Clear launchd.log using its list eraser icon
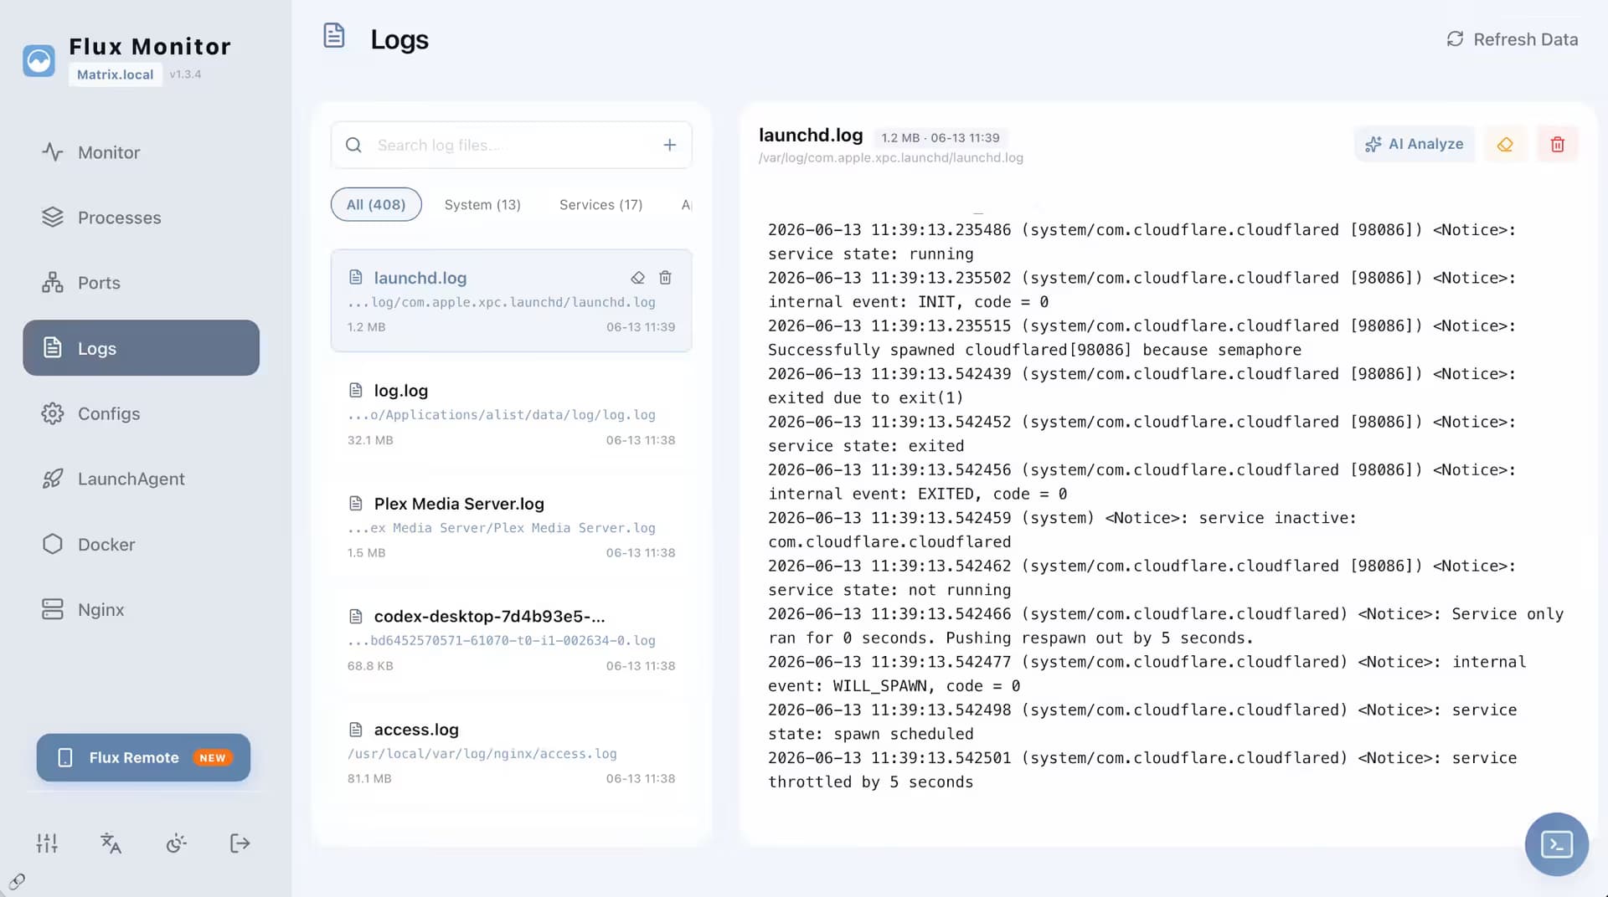 (638, 278)
